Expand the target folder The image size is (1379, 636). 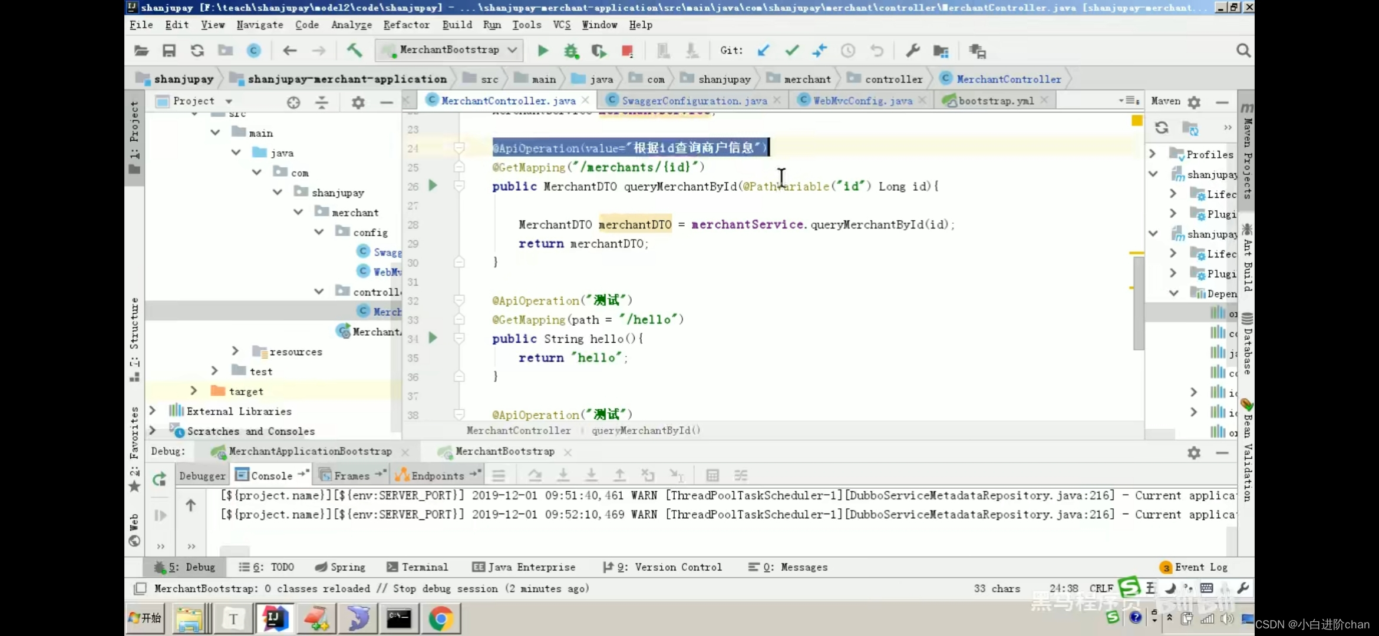[x=193, y=391]
